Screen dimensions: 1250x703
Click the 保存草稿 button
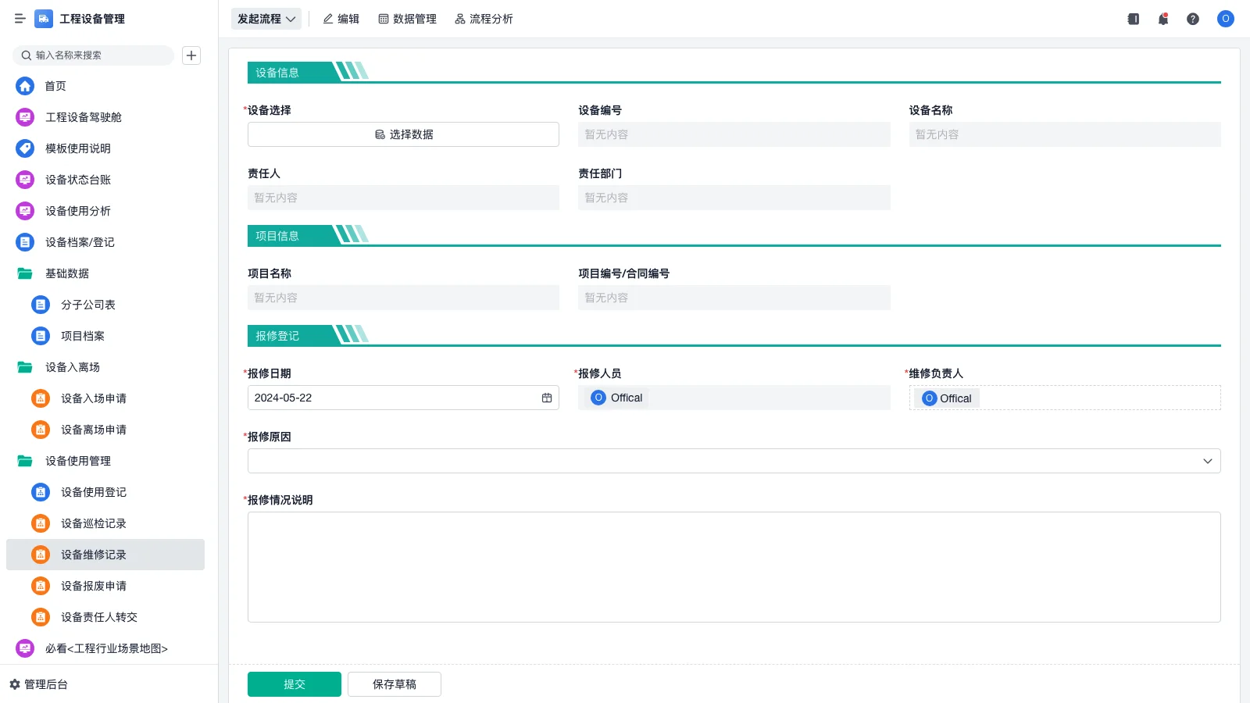pos(395,684)
